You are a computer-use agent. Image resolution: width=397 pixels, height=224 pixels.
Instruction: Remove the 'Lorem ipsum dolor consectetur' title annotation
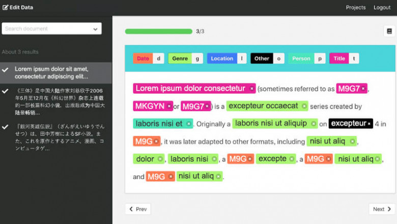click(x=251, y=89)
